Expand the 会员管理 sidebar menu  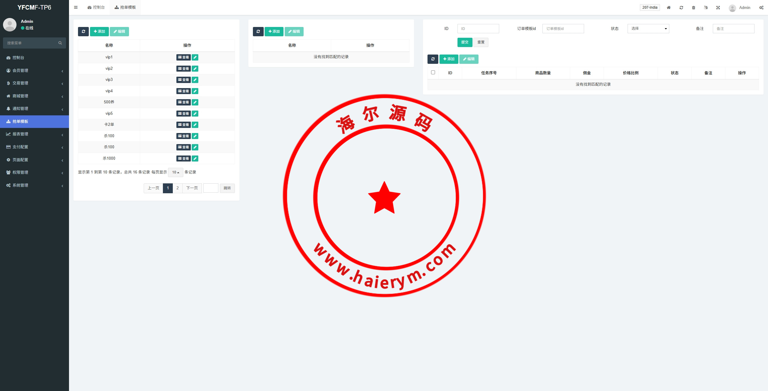point(34,70)
